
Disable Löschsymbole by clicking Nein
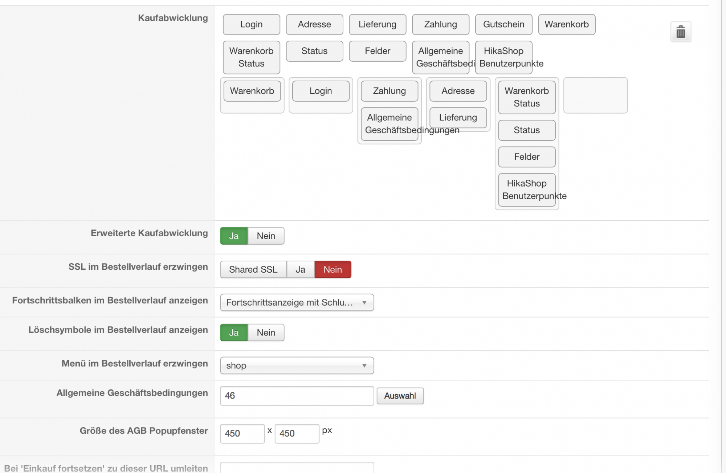266,333
